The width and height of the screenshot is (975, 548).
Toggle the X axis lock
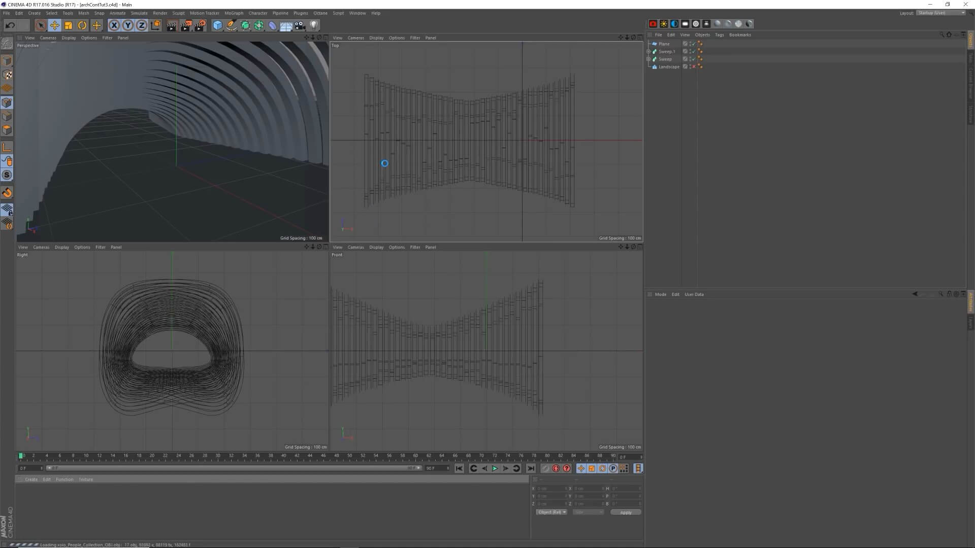click(x=114, y=25)
